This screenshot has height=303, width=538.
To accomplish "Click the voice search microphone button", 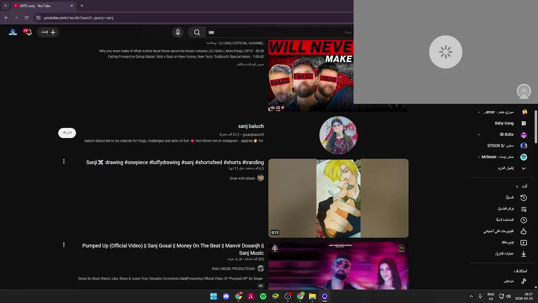I will click(178, 32).
